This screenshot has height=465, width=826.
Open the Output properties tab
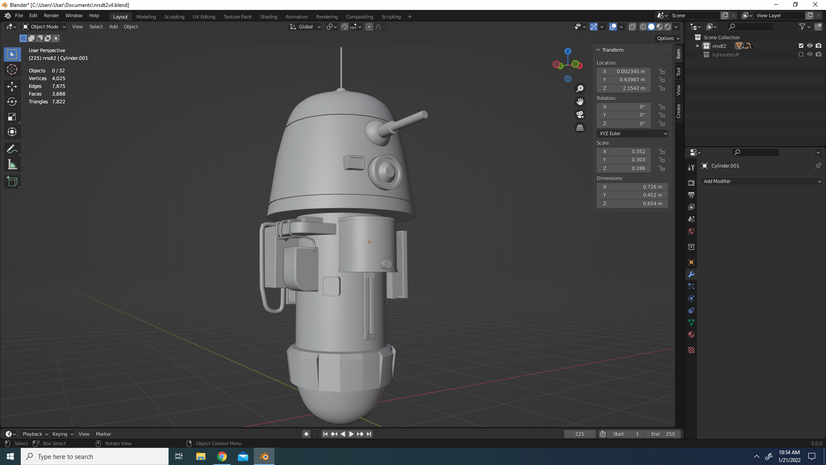[691, 195]
